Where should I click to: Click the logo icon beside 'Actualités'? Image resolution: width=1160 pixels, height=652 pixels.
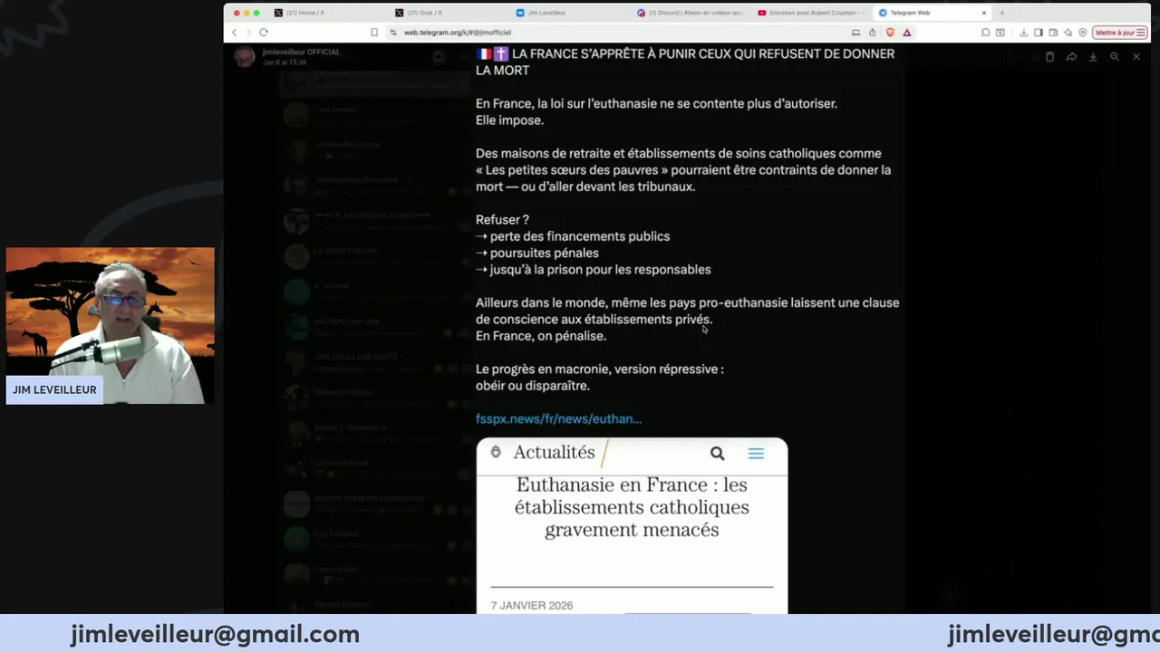(496, 452)
